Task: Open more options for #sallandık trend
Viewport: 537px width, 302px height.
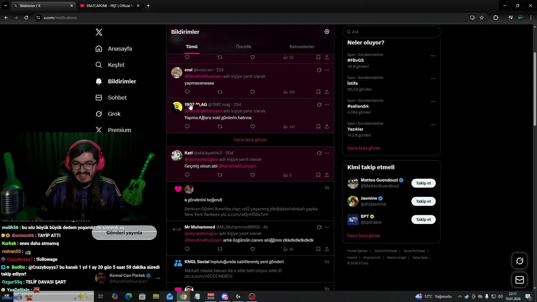Action: pos(433,102)
